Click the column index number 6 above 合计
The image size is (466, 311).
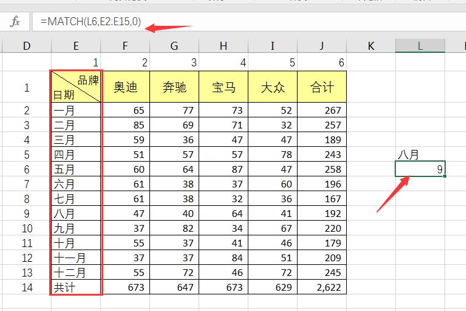(x=322, y=62)
